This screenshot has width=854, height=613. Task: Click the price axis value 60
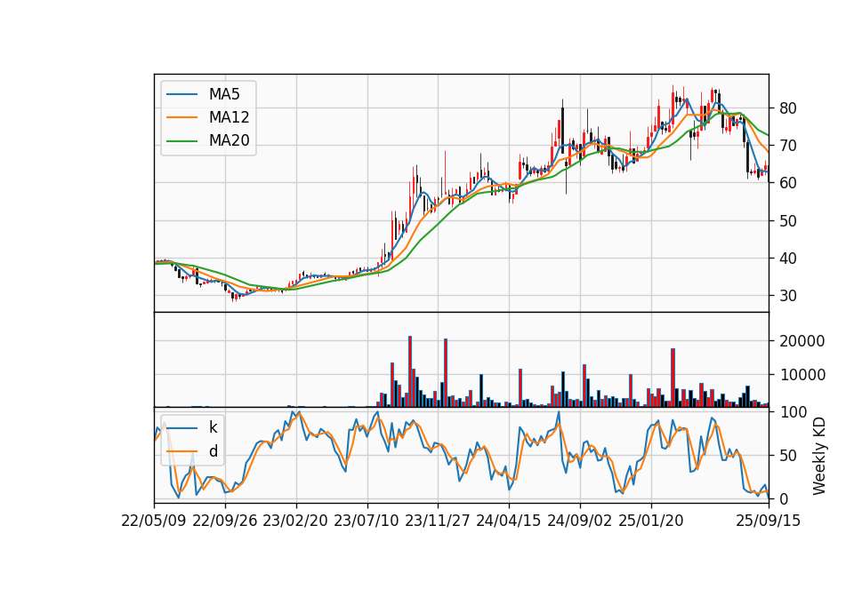coord(788,183)
